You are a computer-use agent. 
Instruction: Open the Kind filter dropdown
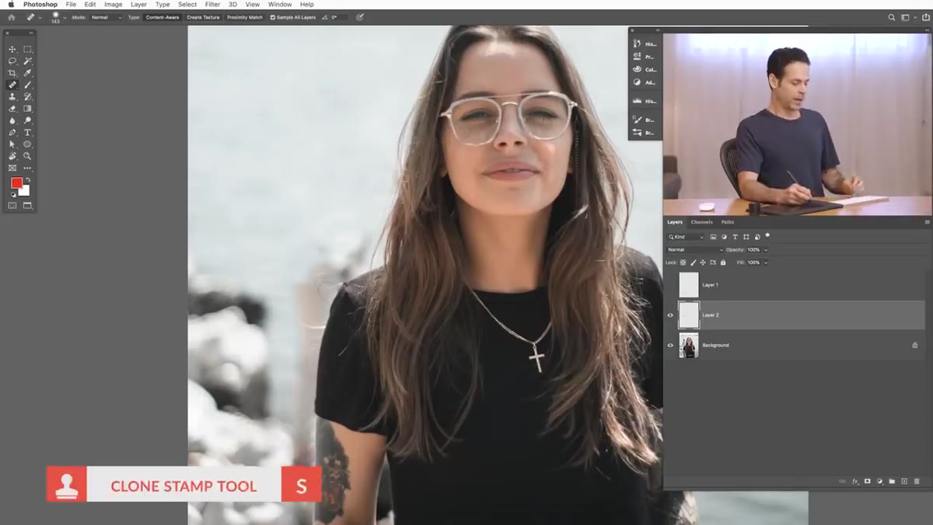pos(686,237)
